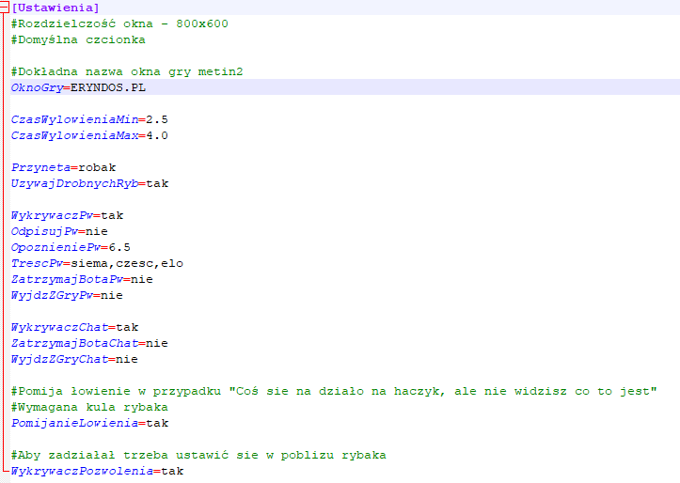
Task: Click the ZatrzymajBotaPw setting line
Action: (x=82, y=279)
